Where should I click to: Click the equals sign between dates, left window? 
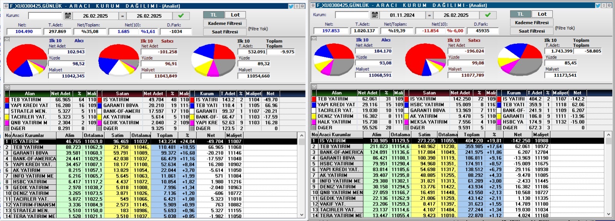pyautogui.click(x=122, y=16)
